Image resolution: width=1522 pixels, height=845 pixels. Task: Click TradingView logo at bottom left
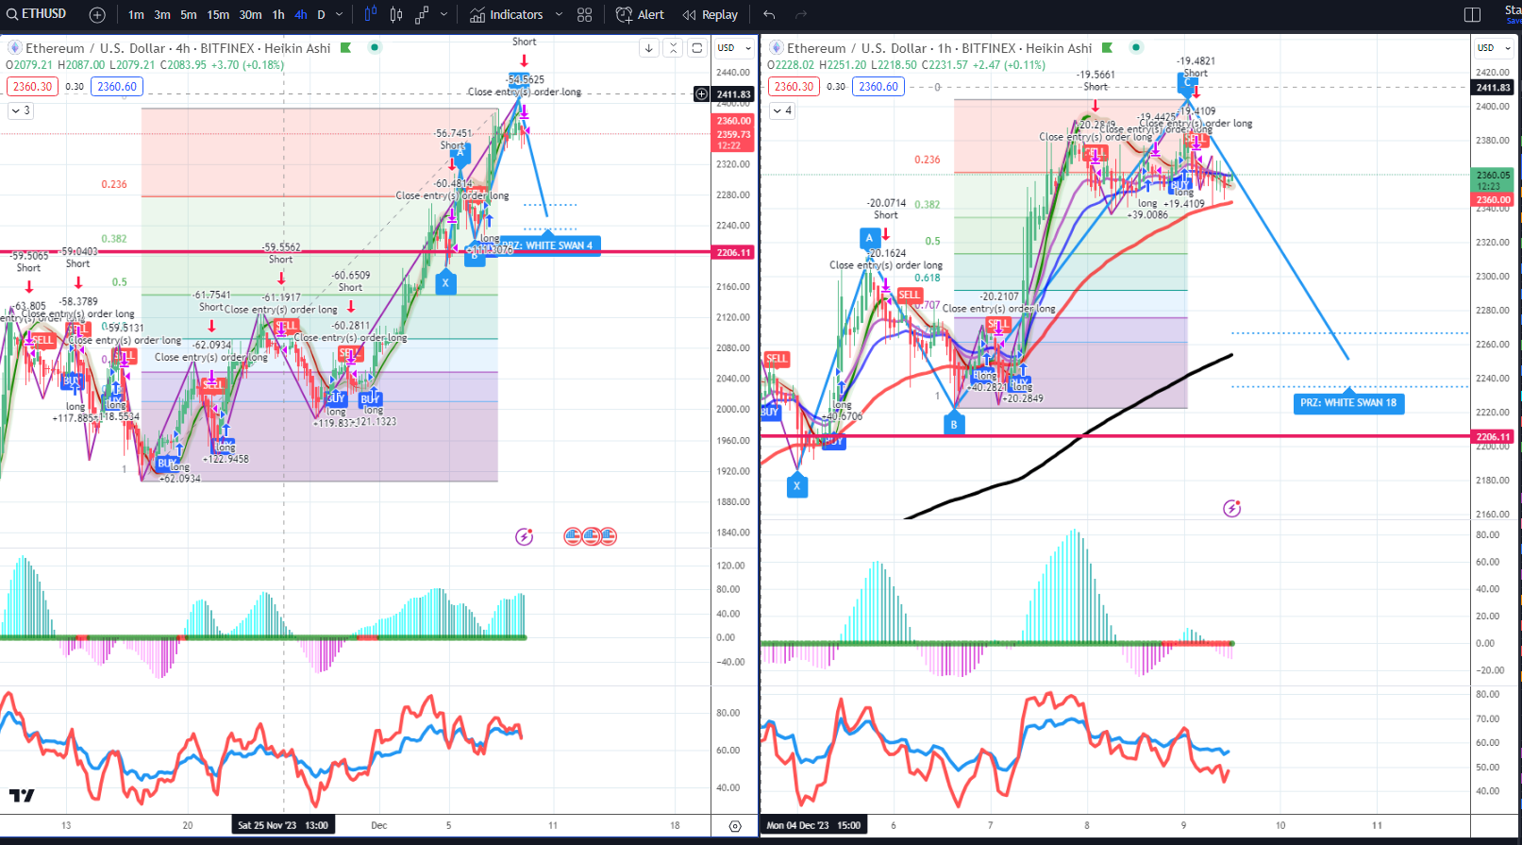[x=22, y=796]
